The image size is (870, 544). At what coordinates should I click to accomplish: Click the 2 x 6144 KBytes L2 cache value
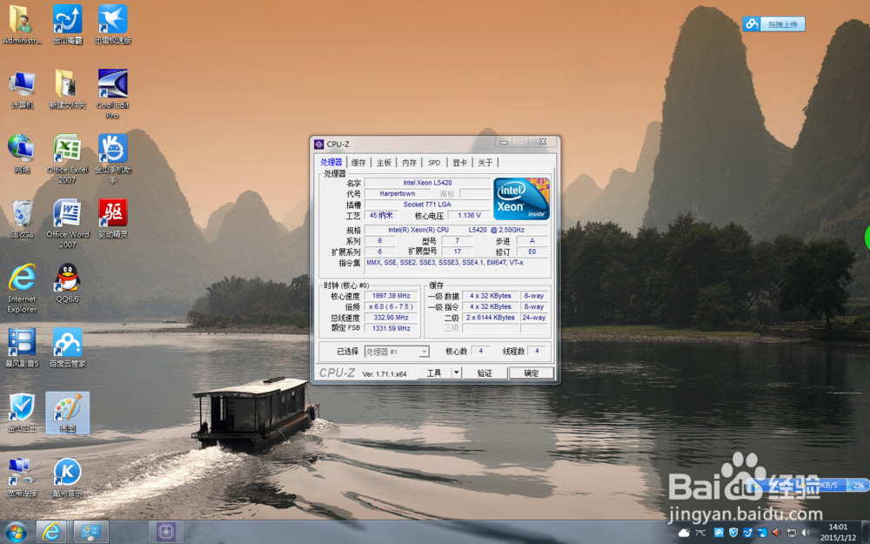coord(490,318)
